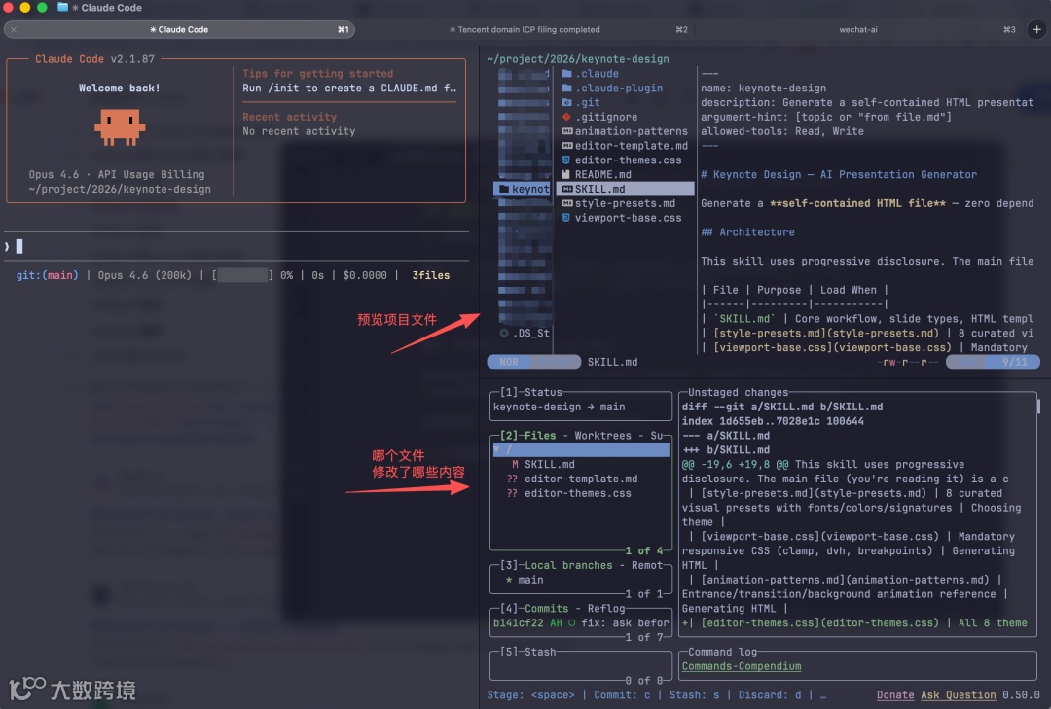This screenshot has height=709, width=1051.
Task: Select the Commits tab in panel four
Action: click(546, 609)
